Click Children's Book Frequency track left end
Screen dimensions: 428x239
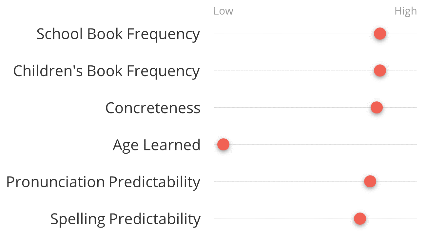click(215, 70)
